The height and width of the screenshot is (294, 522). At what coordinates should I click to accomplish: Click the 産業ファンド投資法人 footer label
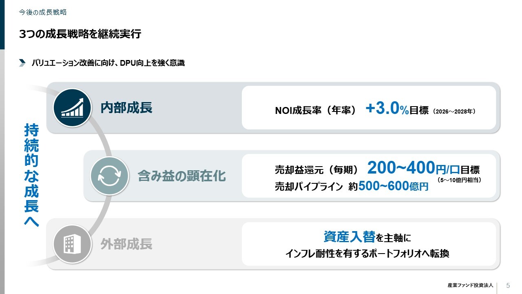click(470, 285)
